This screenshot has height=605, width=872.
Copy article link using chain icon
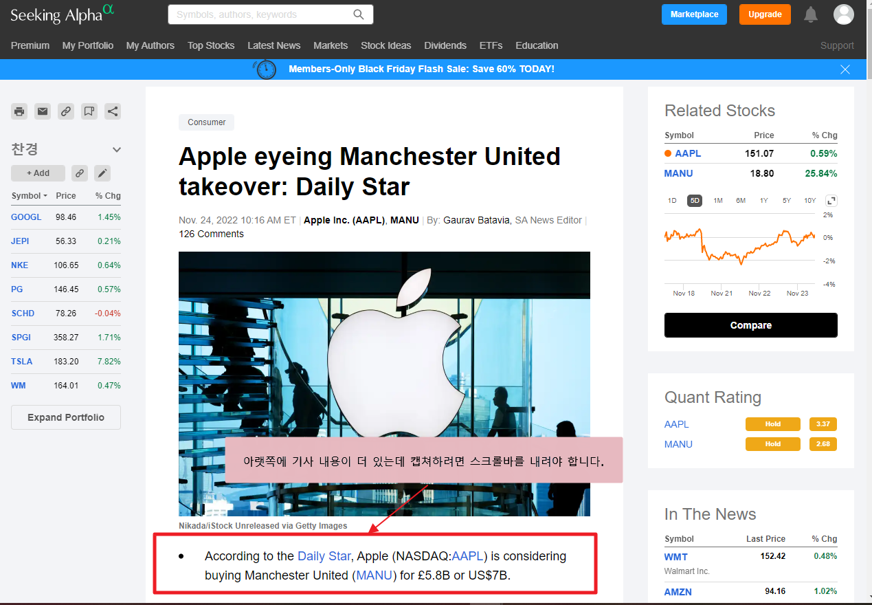point(66,111)
